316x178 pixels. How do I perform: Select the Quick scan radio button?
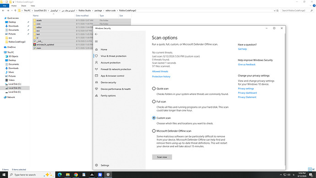(154, 89)
